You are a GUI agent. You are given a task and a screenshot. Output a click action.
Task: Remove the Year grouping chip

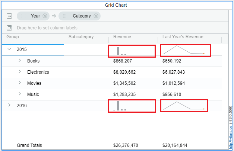[45, 16]
